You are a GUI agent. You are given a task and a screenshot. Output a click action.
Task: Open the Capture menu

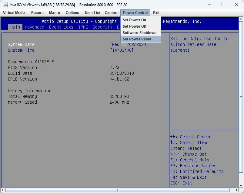tap(112, 13)
